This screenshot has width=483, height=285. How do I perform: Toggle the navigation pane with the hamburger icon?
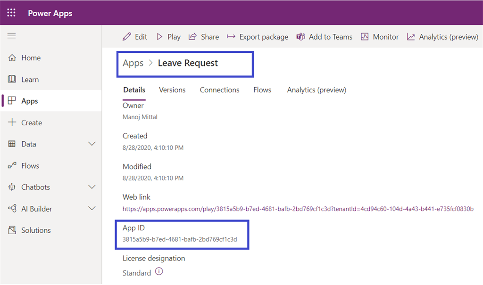[x=11, y=36]
